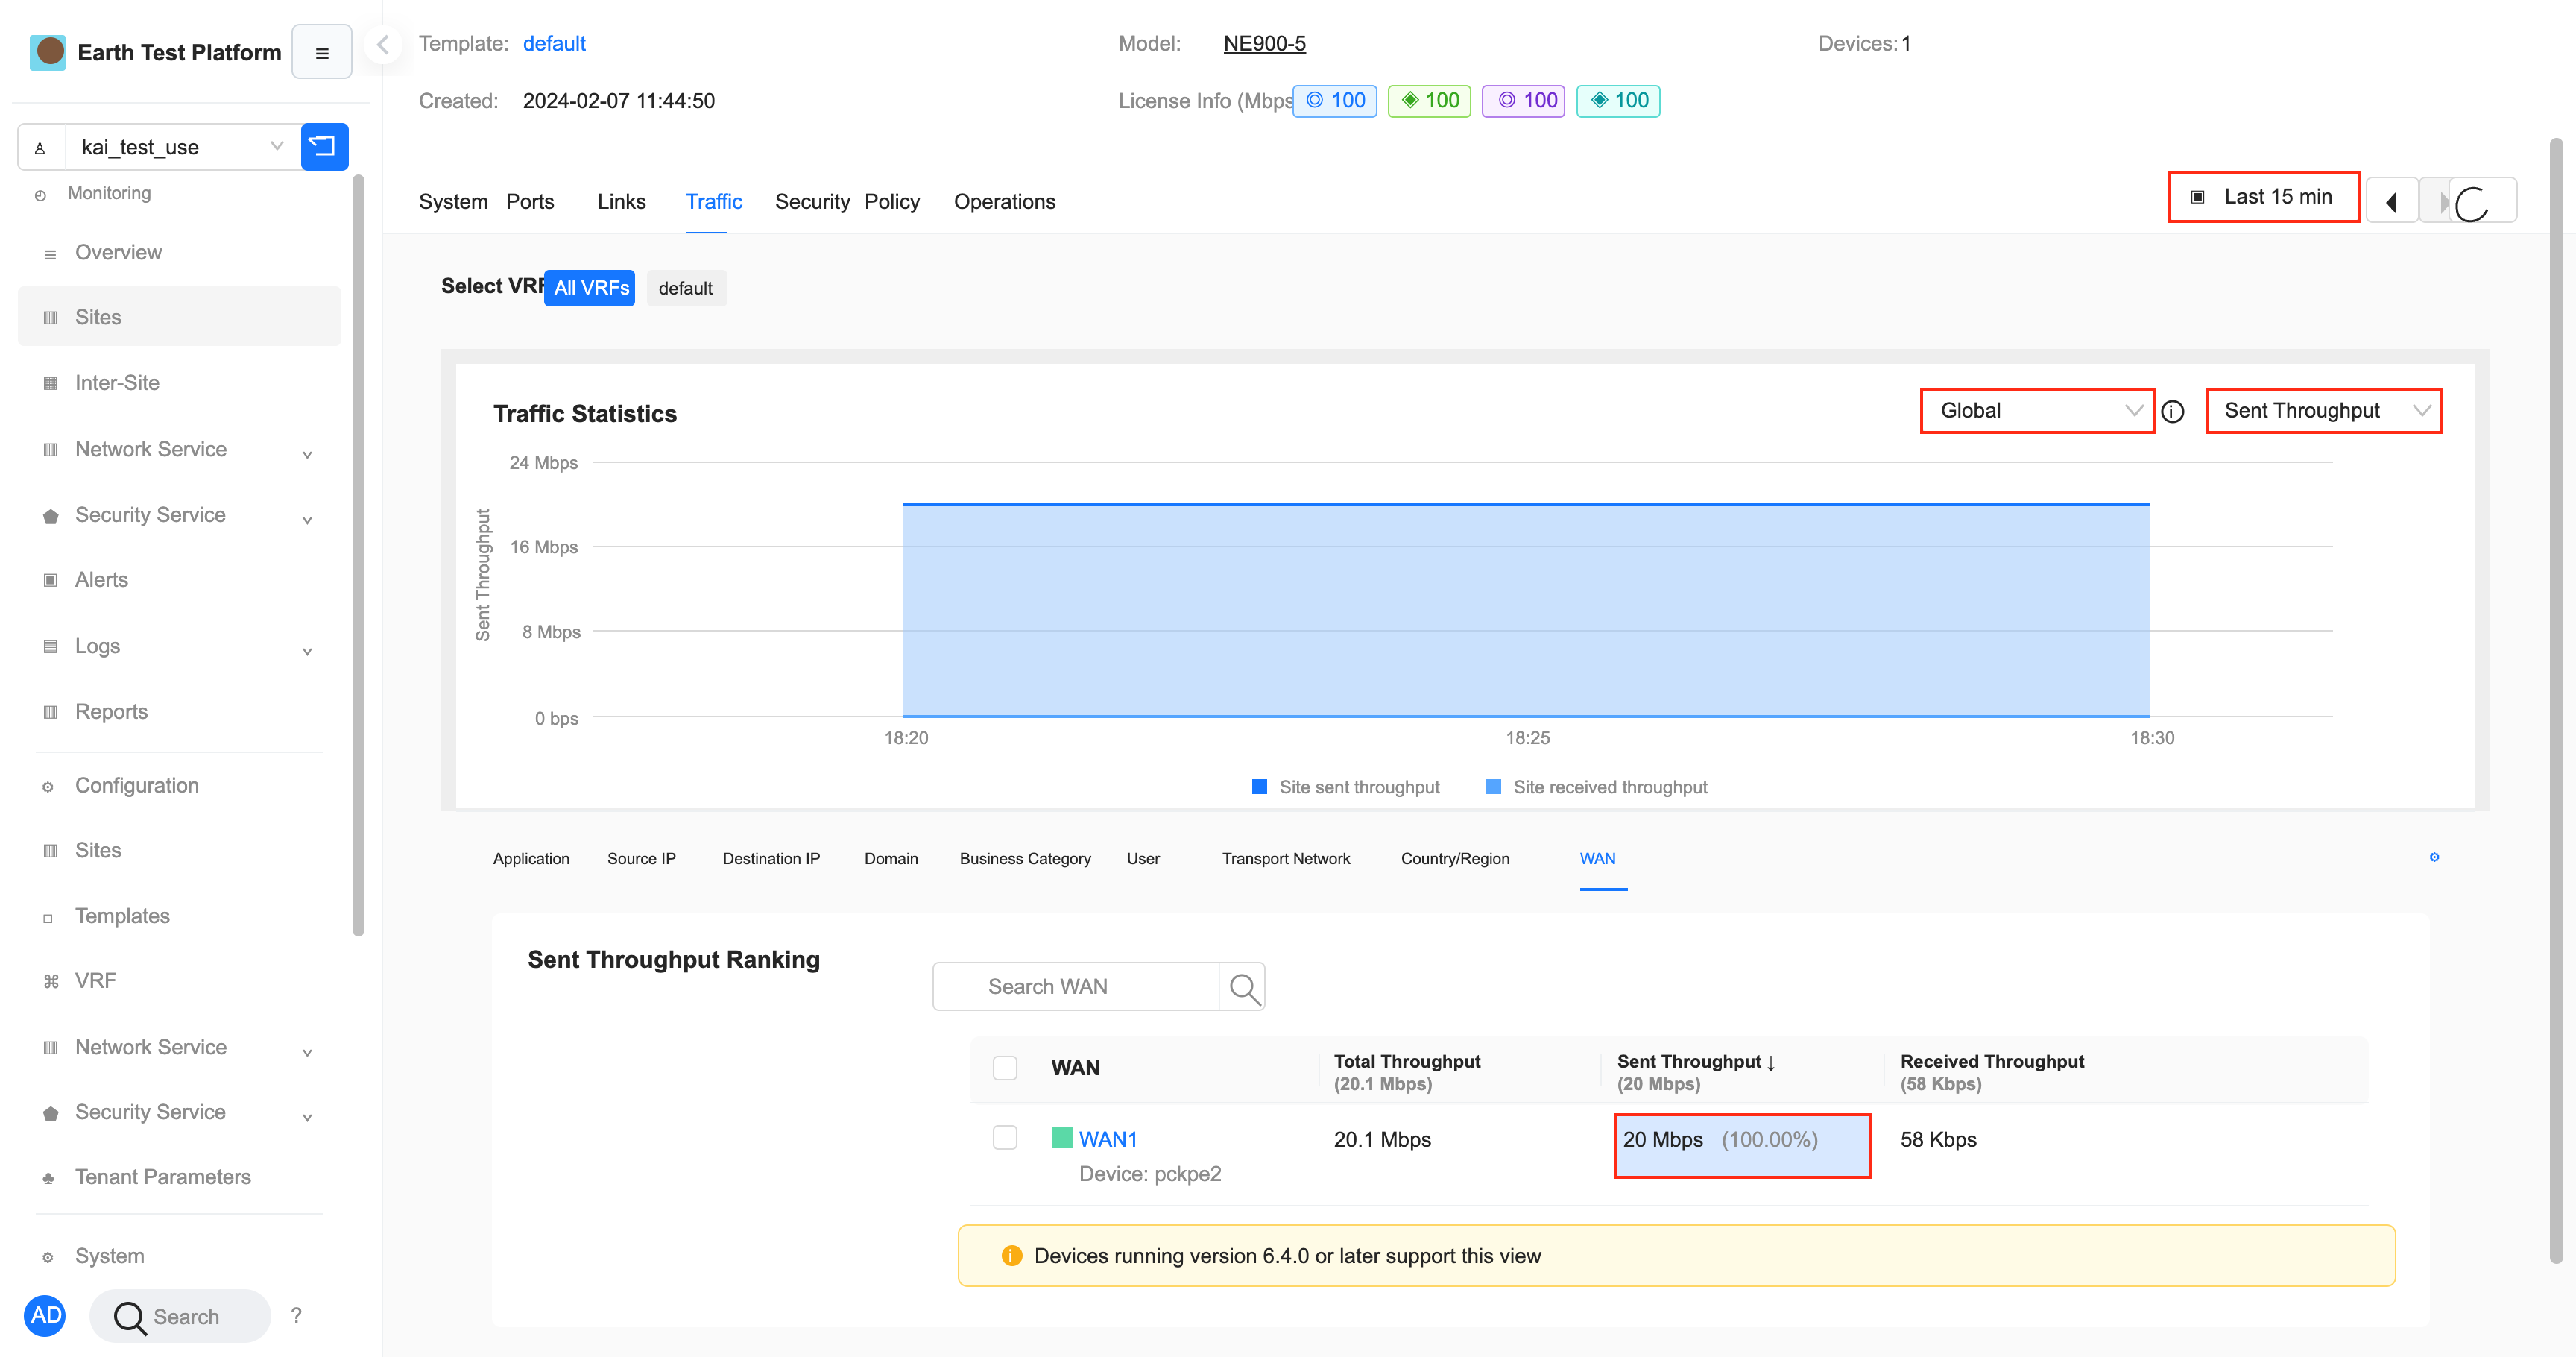Screen dimensions: 2576x1357
Task: Click the Inter-Site sidebar icon
Action: click(x=50, y=383)
